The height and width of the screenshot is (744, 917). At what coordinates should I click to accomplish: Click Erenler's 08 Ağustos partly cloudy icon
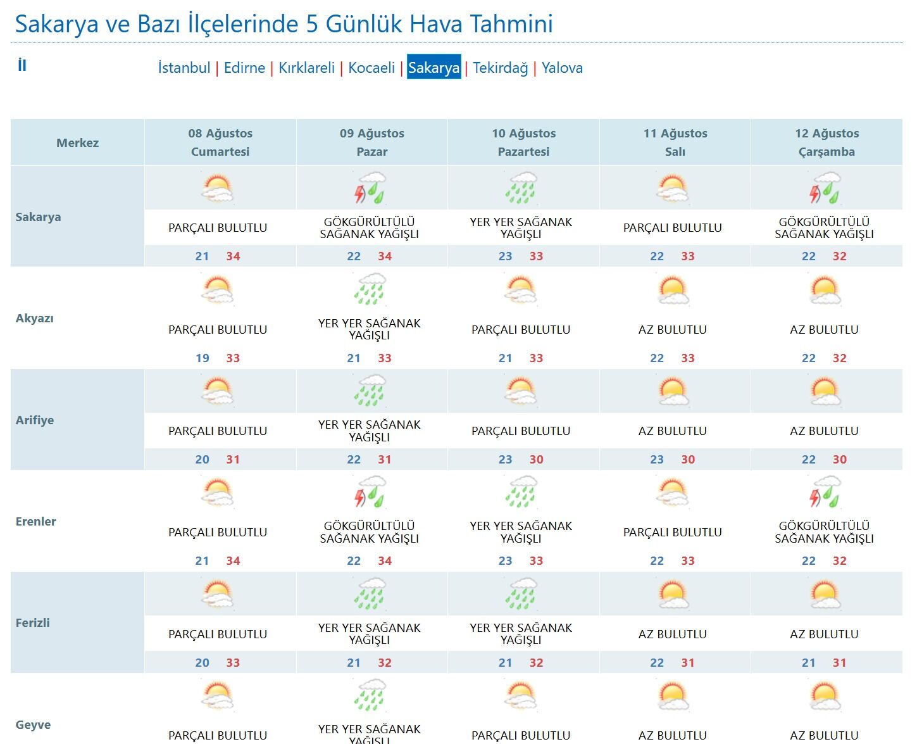[218, 493]
